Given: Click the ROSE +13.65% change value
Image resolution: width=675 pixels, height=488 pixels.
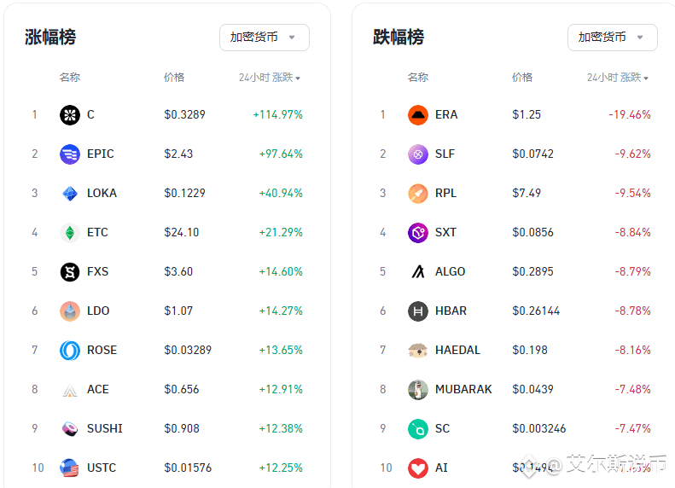Looking at the screenshot, I should pos(281,351).
